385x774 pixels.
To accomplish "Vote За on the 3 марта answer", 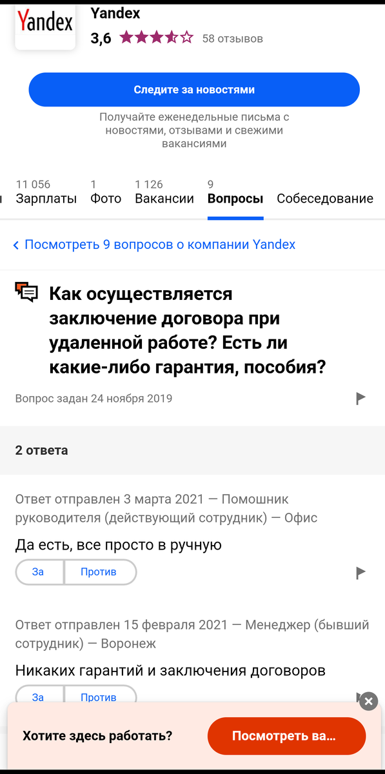I will point(38,572).
